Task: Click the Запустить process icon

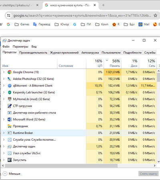Action: (x=10, y=160)
